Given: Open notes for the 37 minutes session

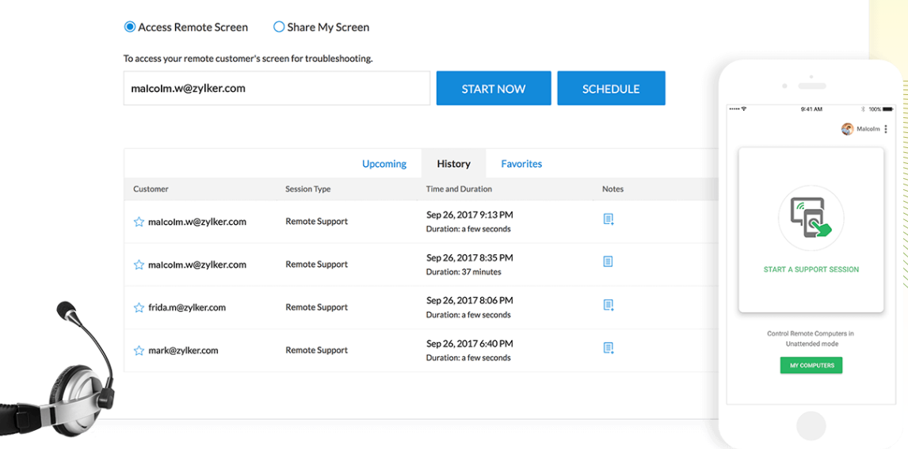Looking at the screenshot, I should tap(608, 261).
